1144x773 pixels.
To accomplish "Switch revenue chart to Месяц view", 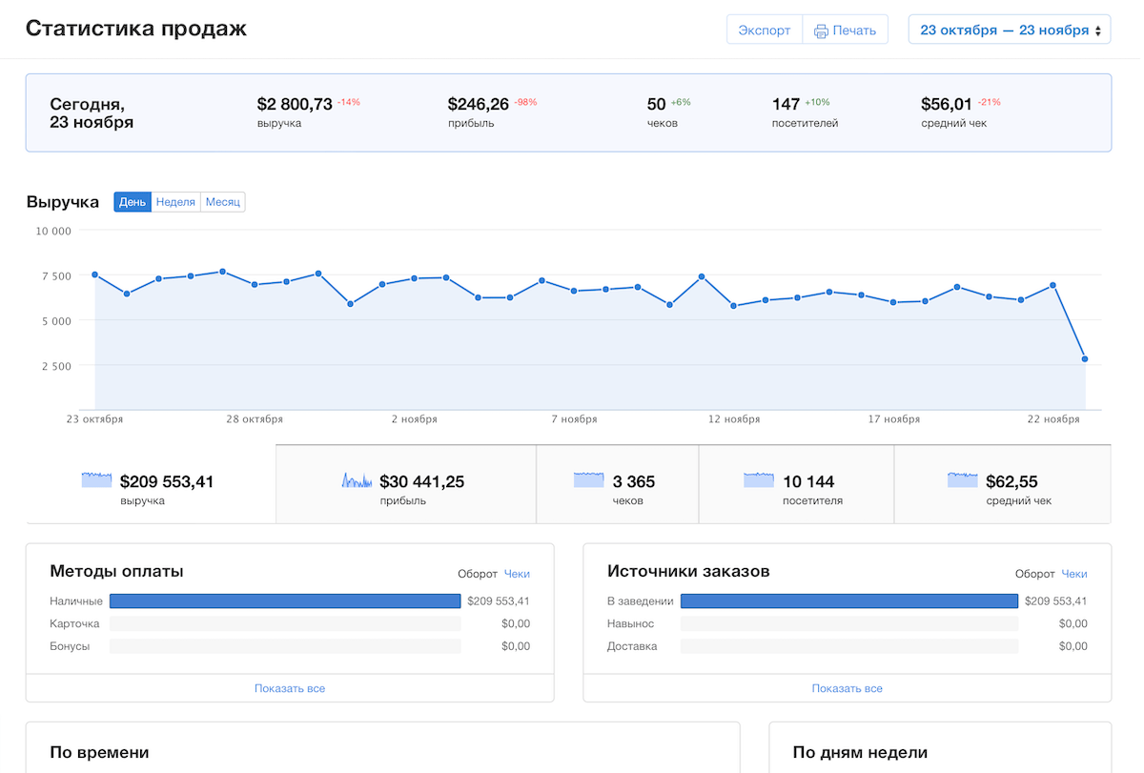I will click(x=223, y=202).
